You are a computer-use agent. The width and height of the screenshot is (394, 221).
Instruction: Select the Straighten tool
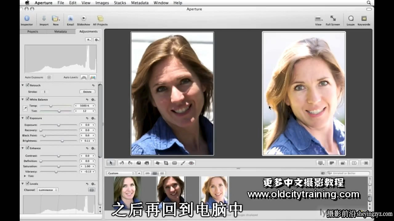pyautogui.click(x=158, y=163)
